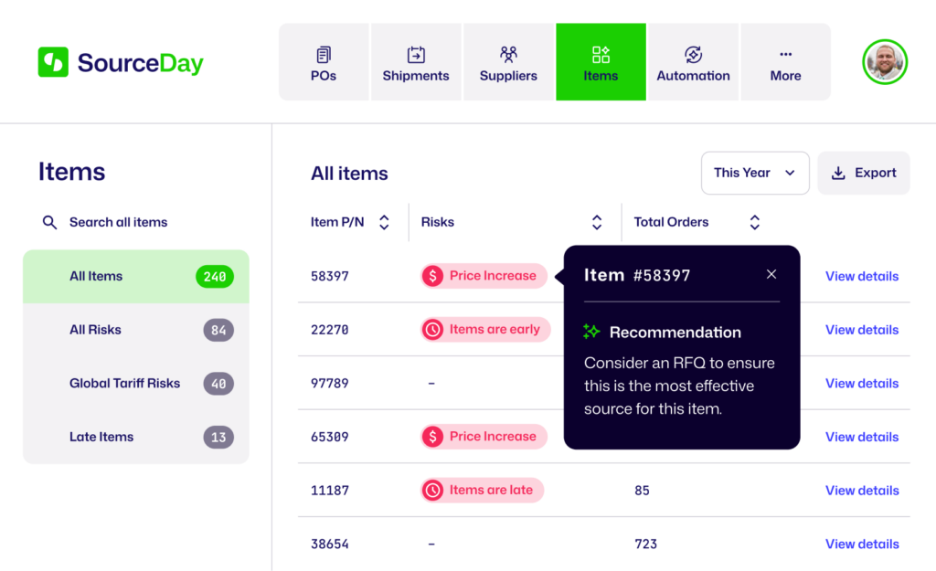View details for item 11187
The image size is (936, 571).
pos(862,491)
